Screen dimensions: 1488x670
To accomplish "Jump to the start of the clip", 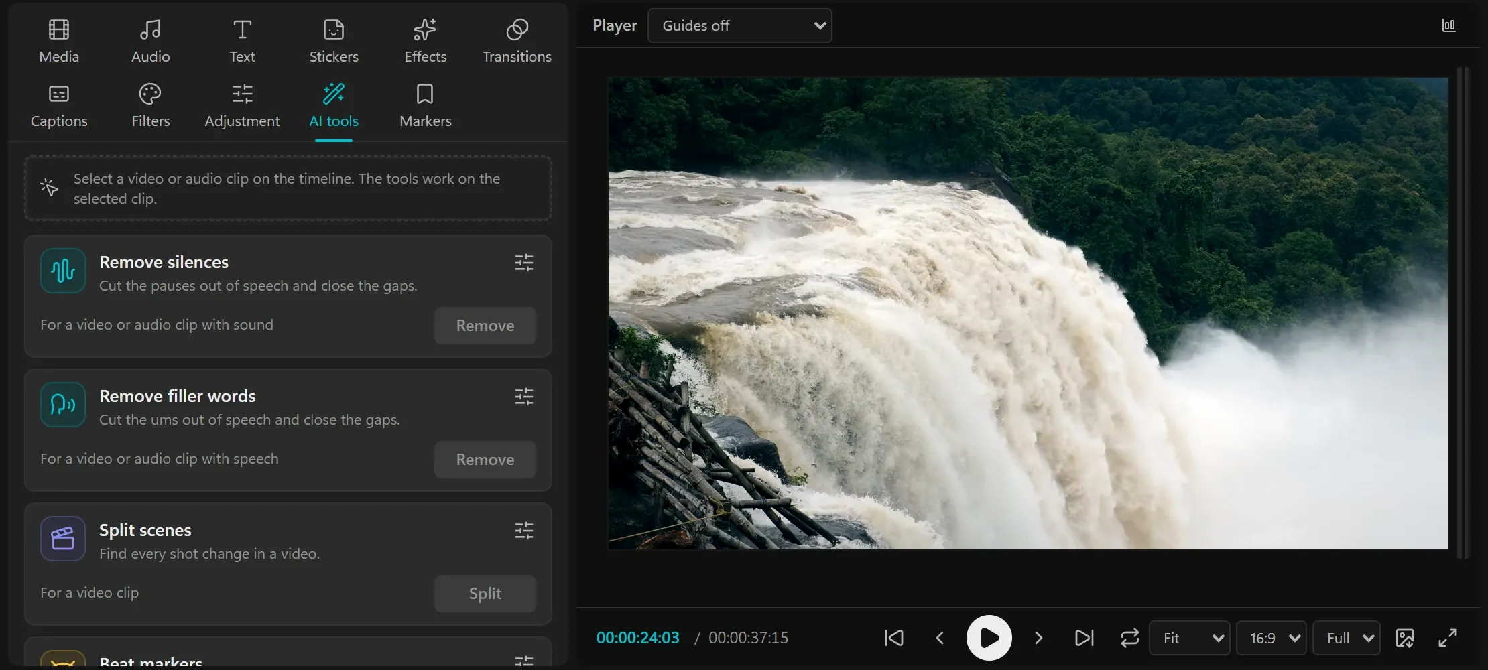I will [x=893, y=638].
